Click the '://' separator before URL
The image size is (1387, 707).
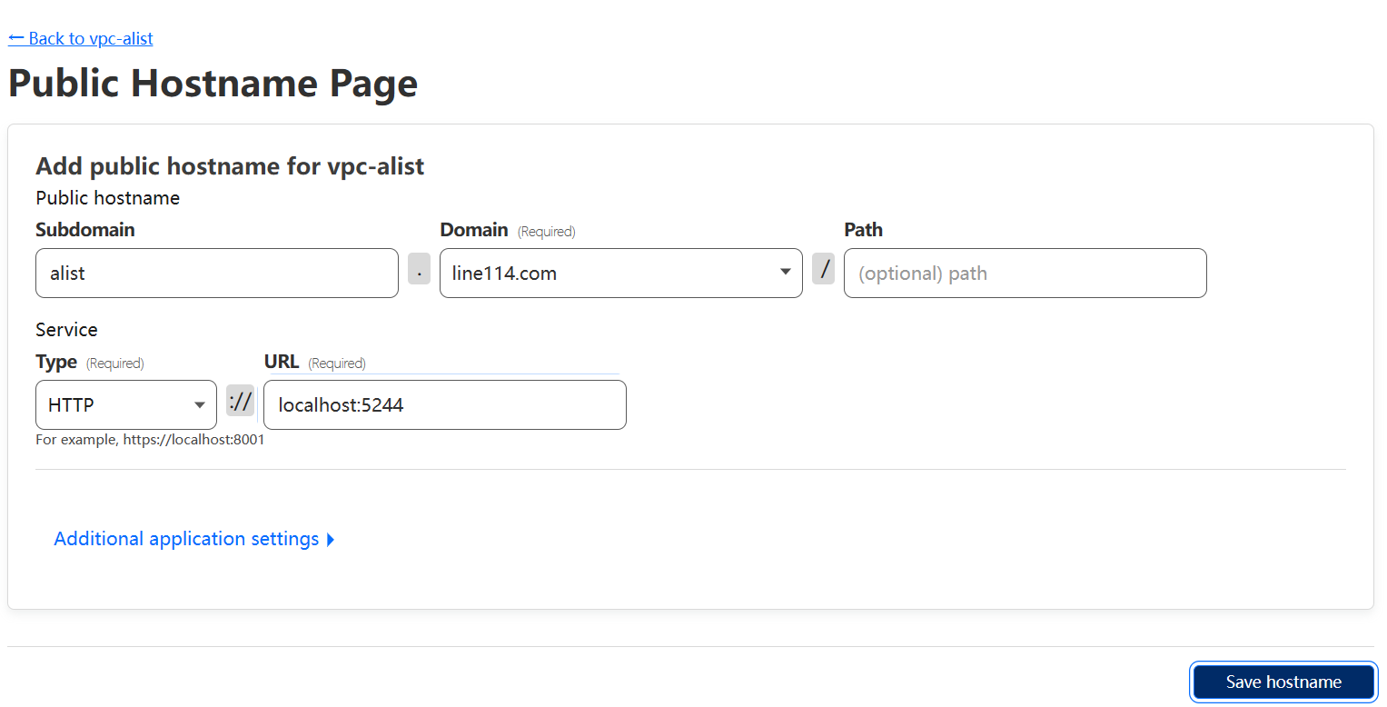click(241, 401)
